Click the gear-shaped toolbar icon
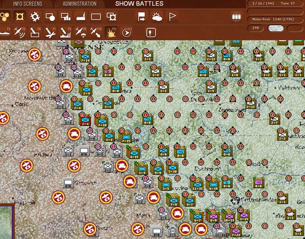 pyautogui.click(x=35, y=17)
